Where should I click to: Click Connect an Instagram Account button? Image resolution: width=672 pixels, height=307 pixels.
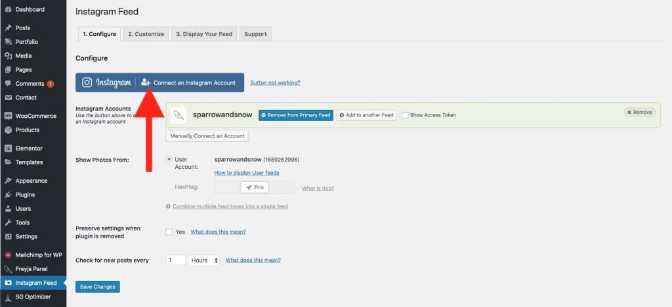pyautogui.click(x=160, y=82)
